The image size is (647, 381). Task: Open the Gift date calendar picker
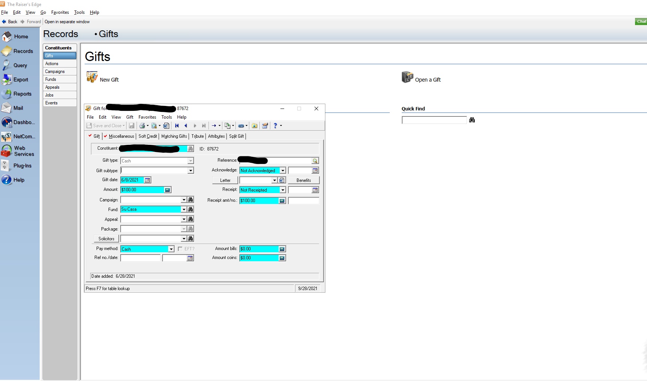point(148,180)
